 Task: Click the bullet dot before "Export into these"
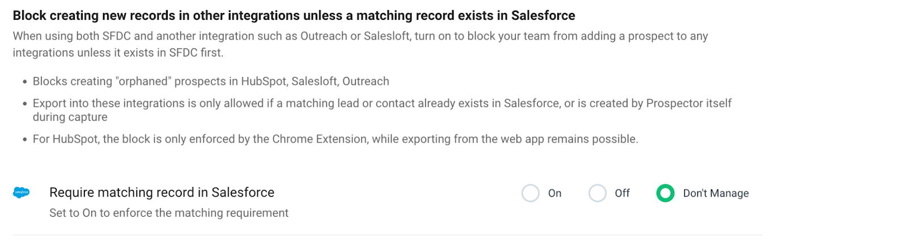(24, 104)
